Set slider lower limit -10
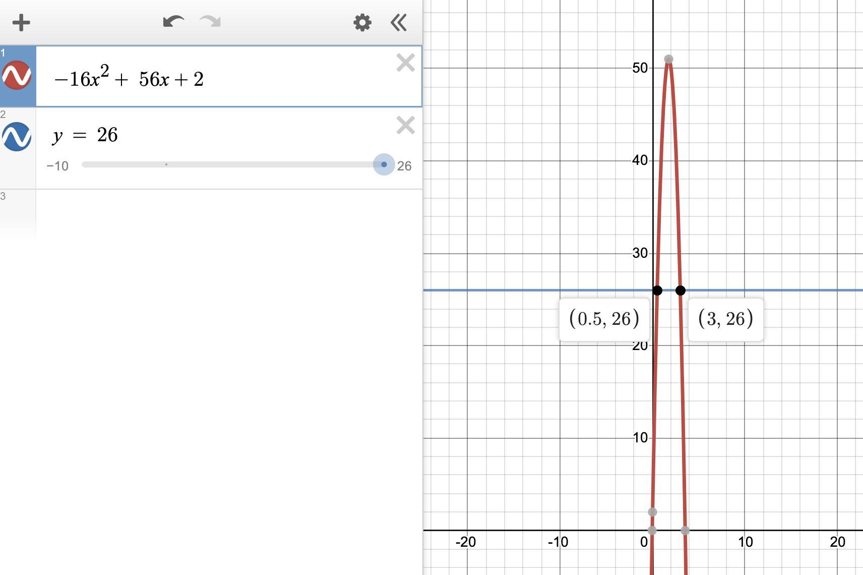The height and width of the screenshot is (575, 863). tap(57, 166)
